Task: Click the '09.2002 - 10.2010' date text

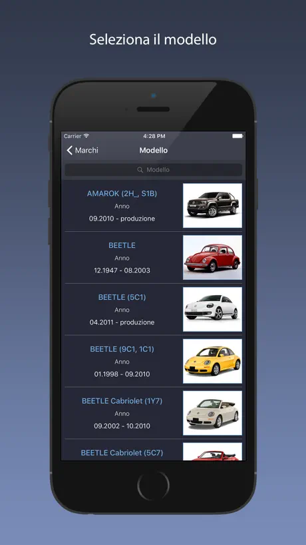Action: (122, 426)
